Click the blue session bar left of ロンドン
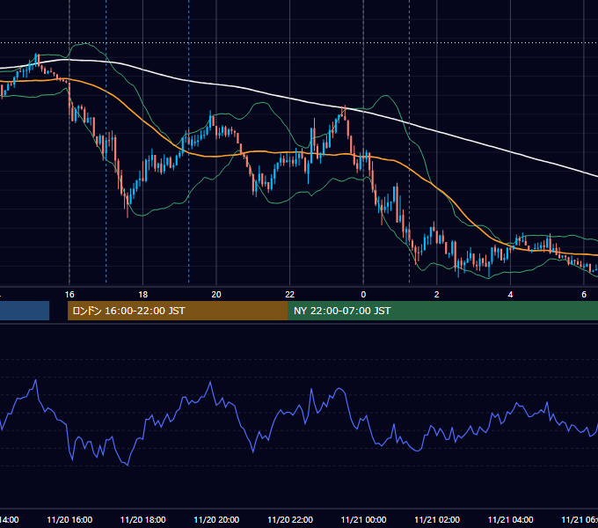 pyautogui.click(x=25, y=311)
